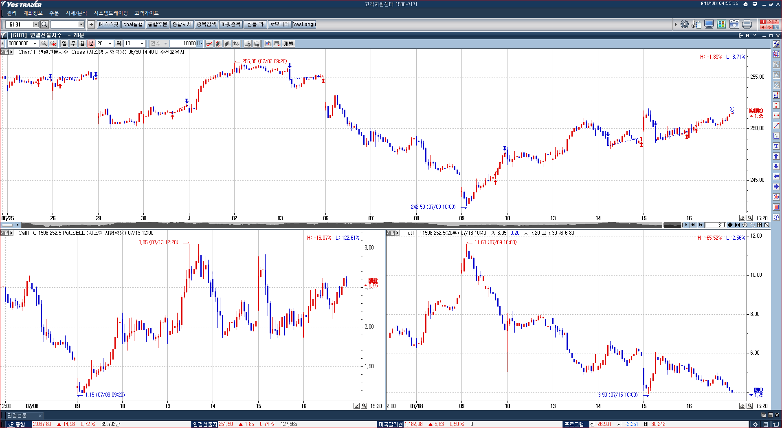Screen dimensions: 782x428
Task: Open the 6131 screen number dropdown
Action: point(36,24)
